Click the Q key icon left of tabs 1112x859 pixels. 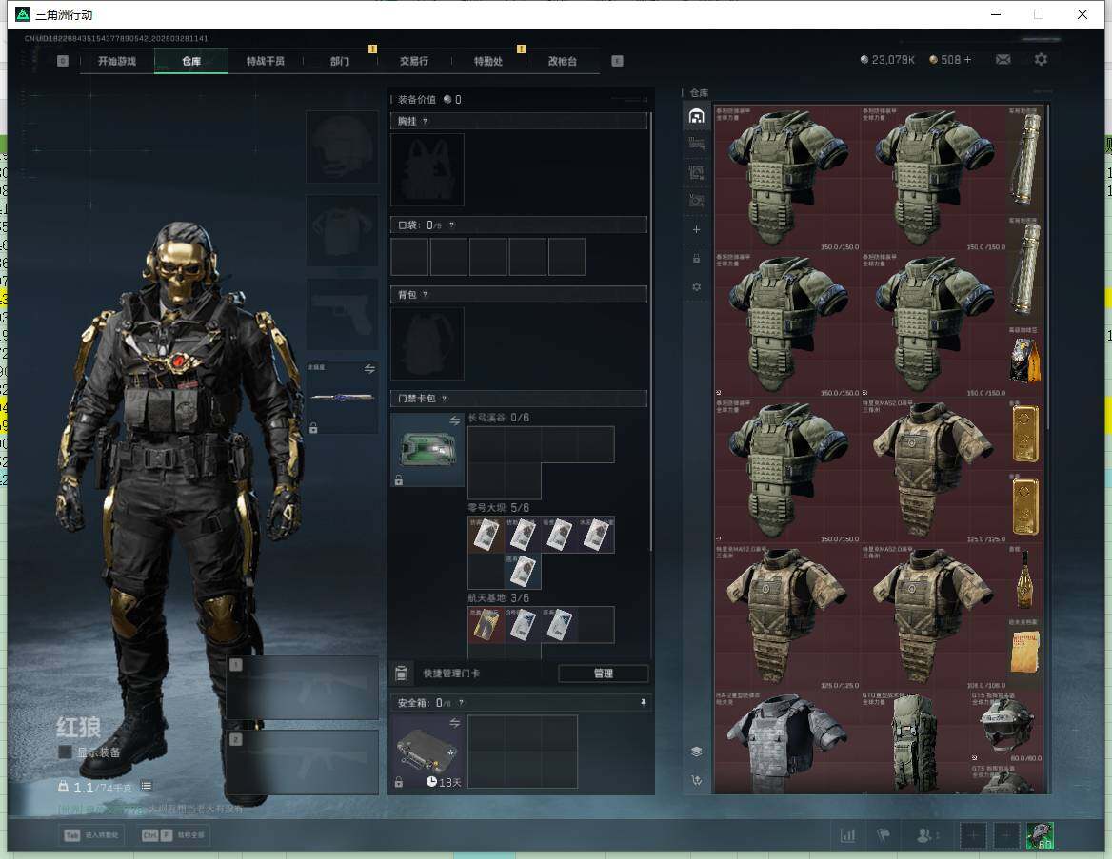coord(63,61)
